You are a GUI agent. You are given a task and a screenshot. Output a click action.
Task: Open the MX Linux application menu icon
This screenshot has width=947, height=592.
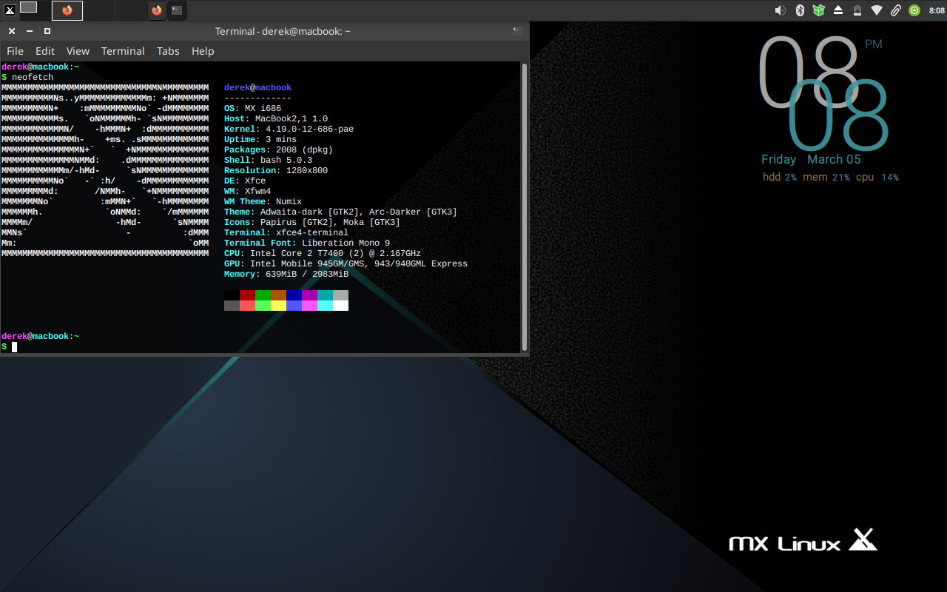(x=10, y=10)
